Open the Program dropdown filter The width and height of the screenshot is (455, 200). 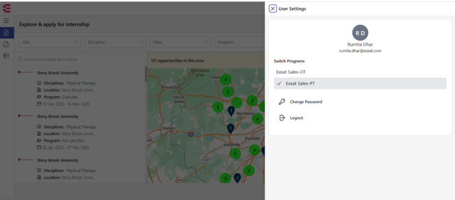click(239, 42)
